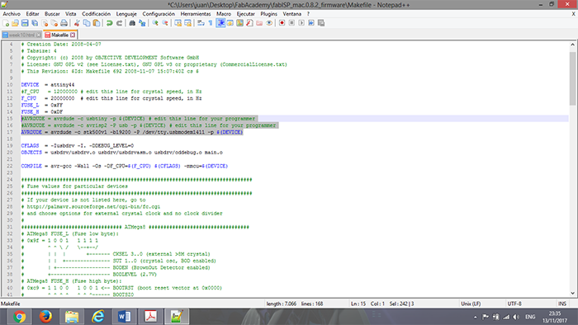Cut selection with the scissors icon
Viewport: 578px width, 325px height.
click(x=77, y=23)
